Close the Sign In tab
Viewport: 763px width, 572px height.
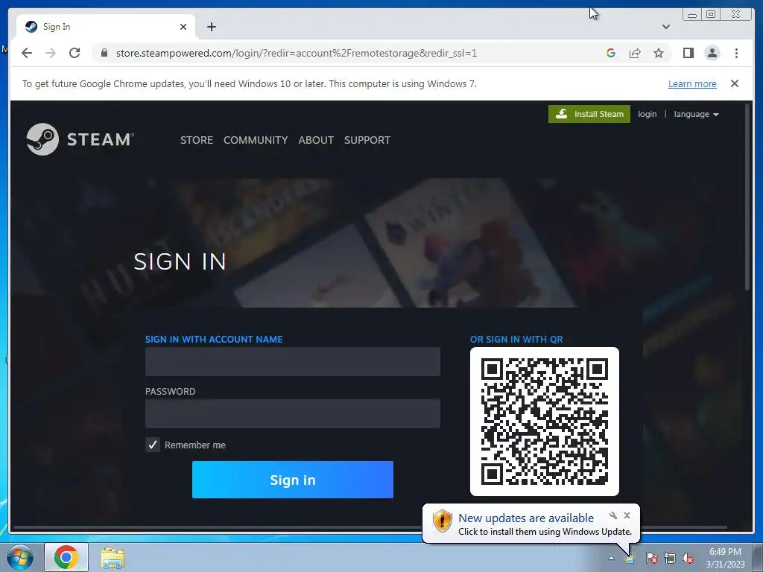183,27
